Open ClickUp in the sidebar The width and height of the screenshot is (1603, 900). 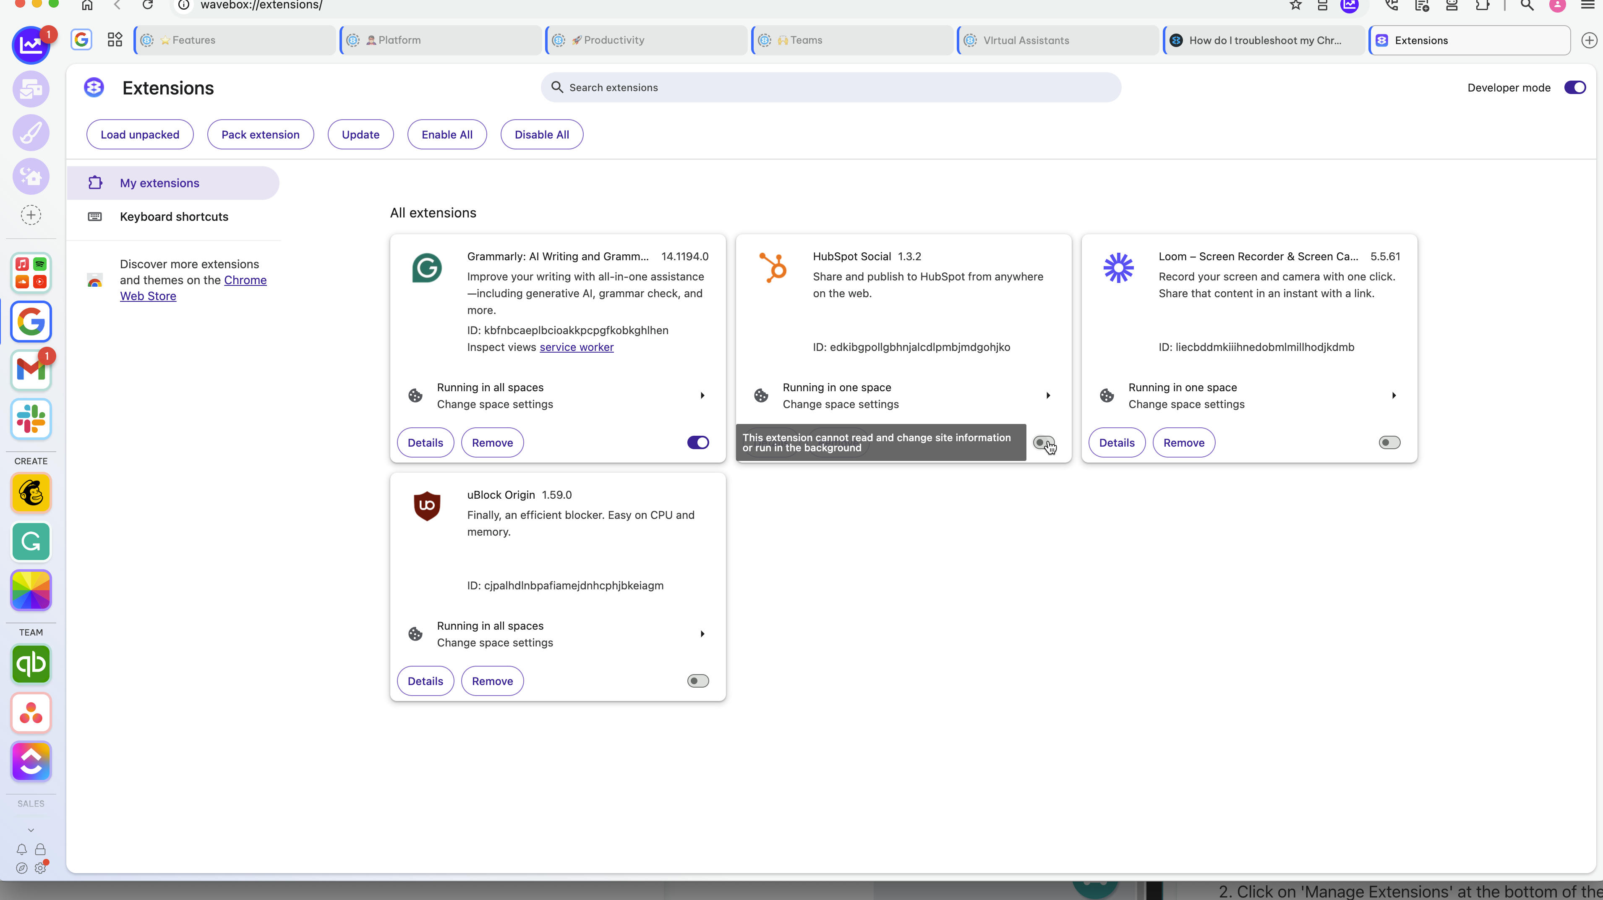point(31,761)
